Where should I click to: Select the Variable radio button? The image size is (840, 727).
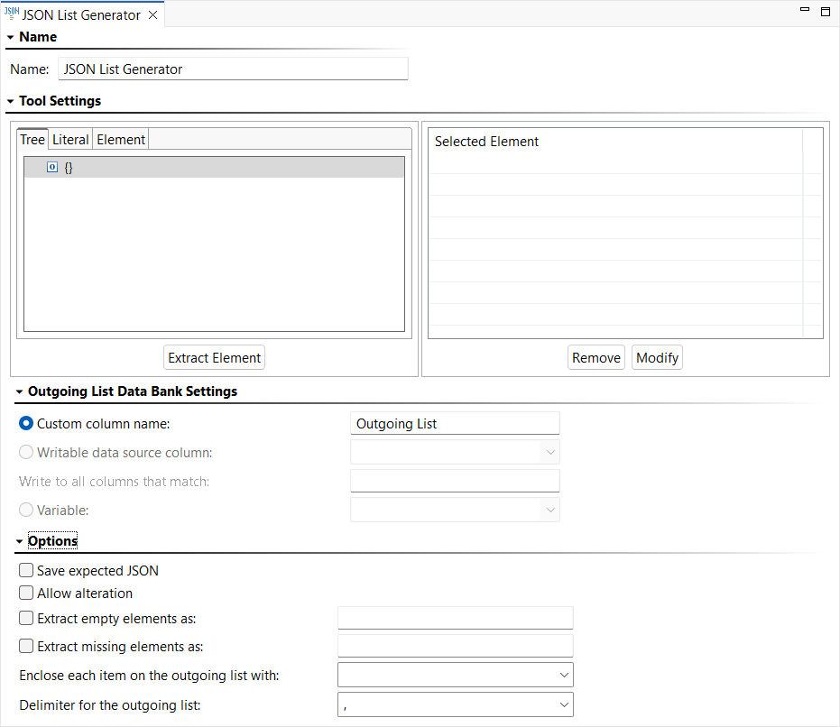click(26, 510)
